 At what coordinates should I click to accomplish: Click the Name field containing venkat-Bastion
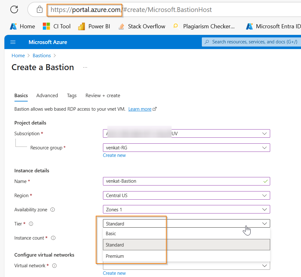coord(186,181)
